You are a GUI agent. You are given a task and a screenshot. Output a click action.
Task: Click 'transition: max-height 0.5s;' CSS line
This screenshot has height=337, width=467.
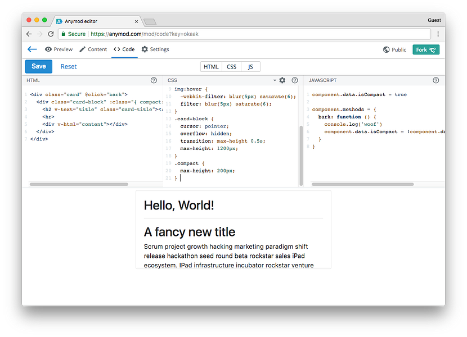pyautogui.click(x=222, y=141)
